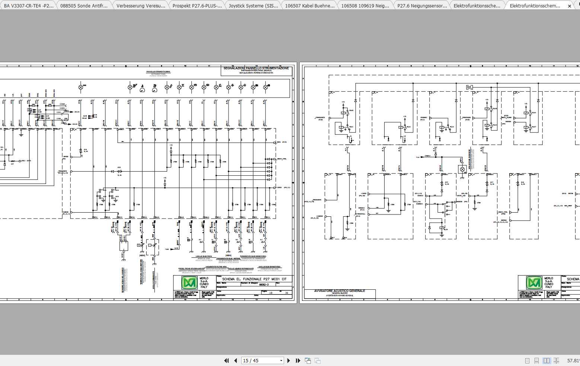Image resolution: width=580 pixels, height=366 pixels.
Task: Jump to the last page
Action: tap(298, 360)
